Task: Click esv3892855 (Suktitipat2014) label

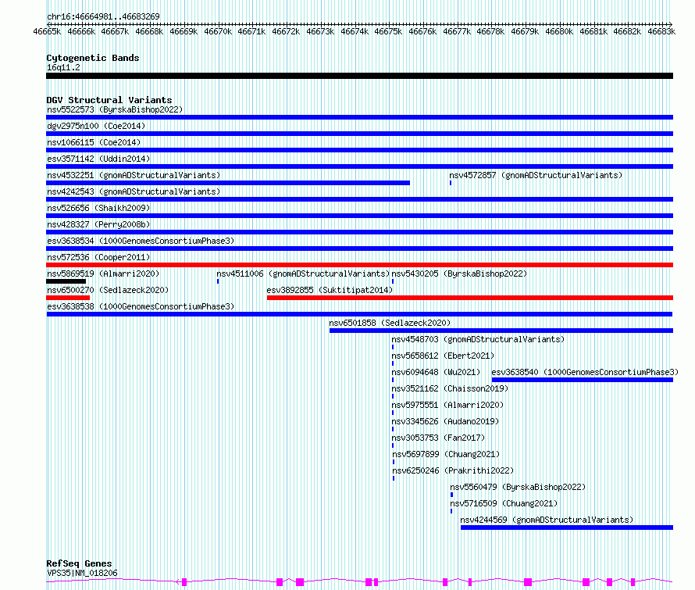Action: click(x=330, y=290)
